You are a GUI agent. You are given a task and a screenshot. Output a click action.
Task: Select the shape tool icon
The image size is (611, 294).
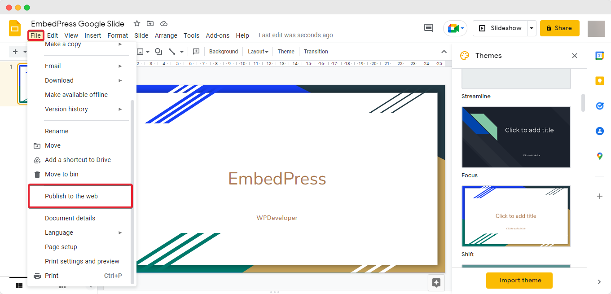pyautogui.click(x=158, y=52)
